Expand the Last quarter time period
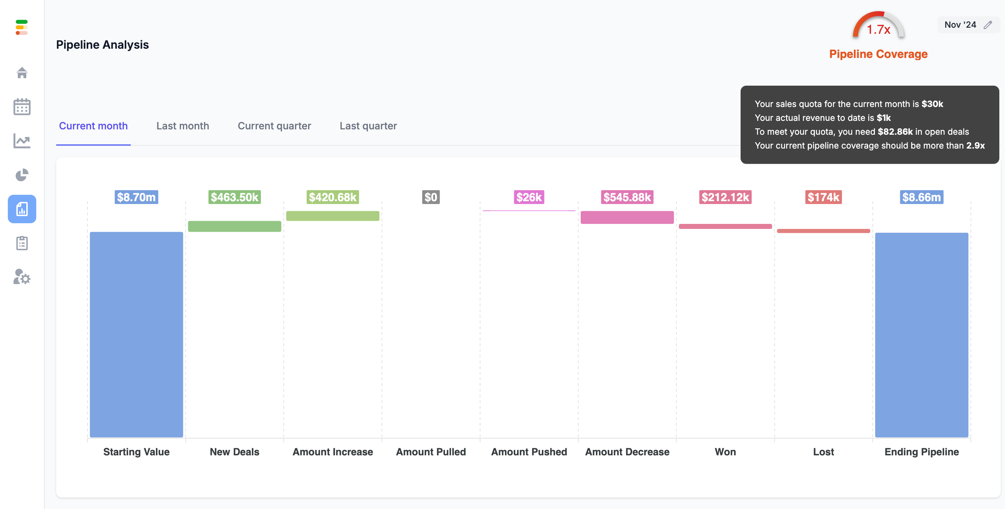Image resolution: width=1005 pixels, height=509 pixels. 368,126
